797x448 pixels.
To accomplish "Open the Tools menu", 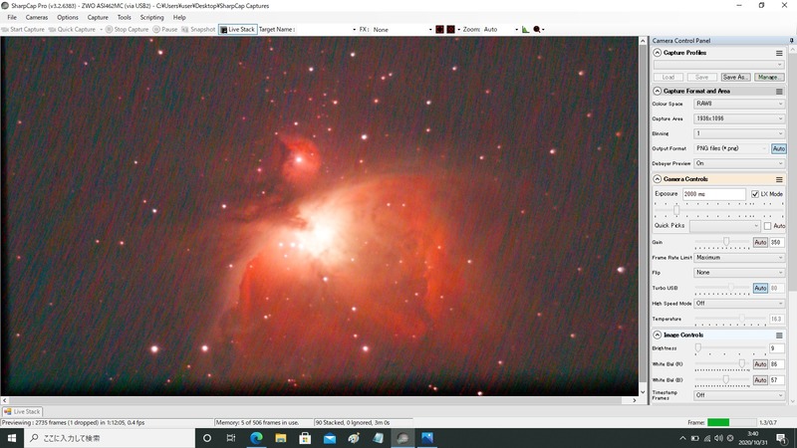I will coord(124,17).
